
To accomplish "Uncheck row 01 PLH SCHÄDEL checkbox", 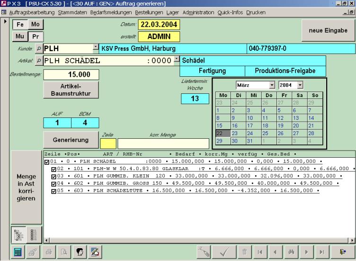I will point(46,162).
